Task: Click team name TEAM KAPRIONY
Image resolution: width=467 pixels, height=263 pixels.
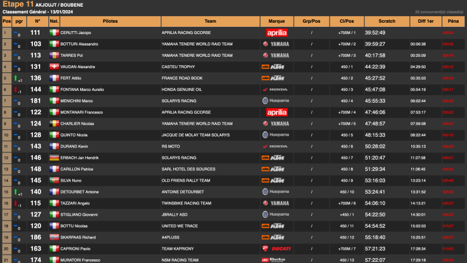Action: point(177,249)
